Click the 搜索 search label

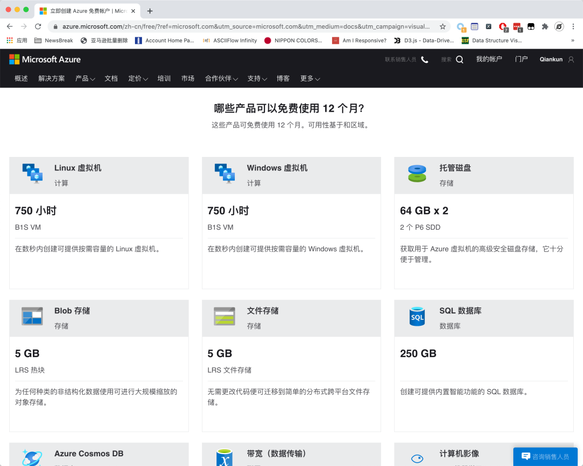tap(446, 59)
